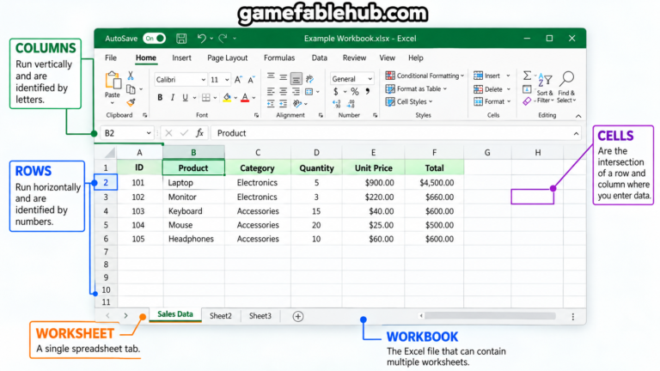Screen dimensions: 660x371
Task: Click the Fill down icon
Action: coord(527,89)
